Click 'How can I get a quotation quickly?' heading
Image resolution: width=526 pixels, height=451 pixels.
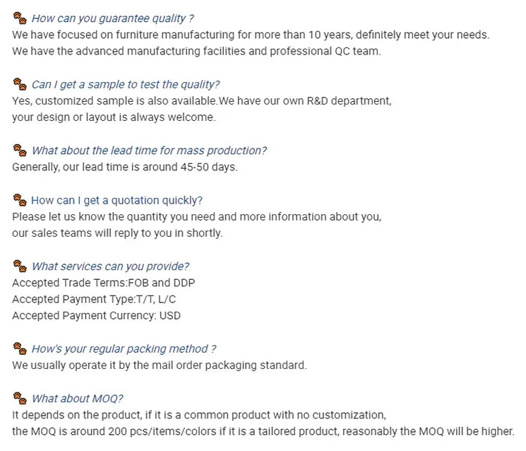pyautogui.click(x=116, y=200)
